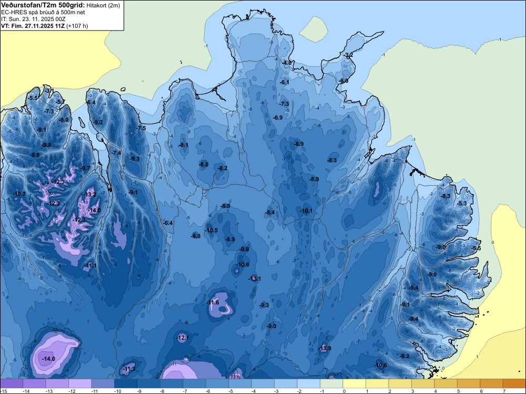Click the -6.9 temperature value on map

(277, 117)
